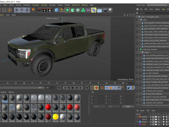Screen dimensions: 169x127
Task: Click the Floor/environment grid icon
Action: [x=99, y=10]
